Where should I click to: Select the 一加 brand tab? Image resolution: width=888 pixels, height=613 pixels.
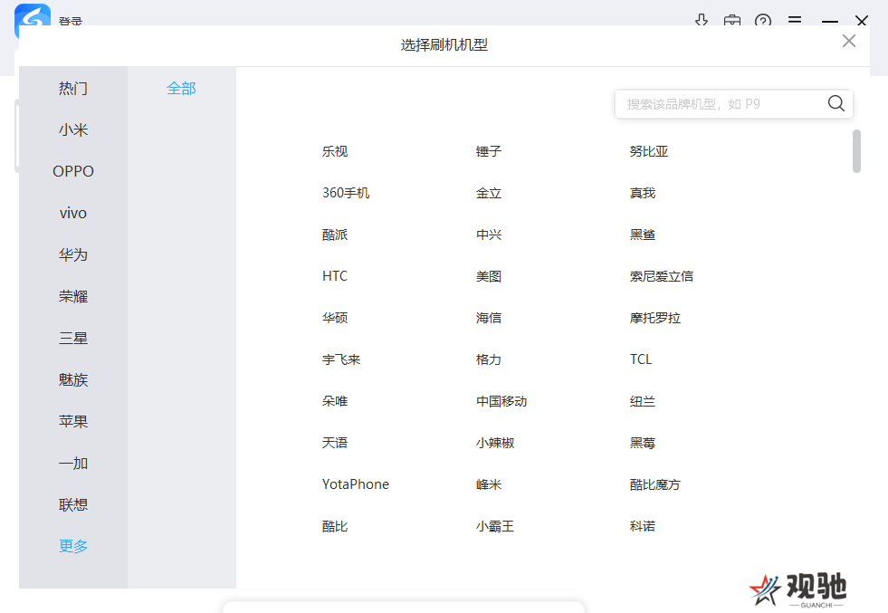tap(73, 463)
